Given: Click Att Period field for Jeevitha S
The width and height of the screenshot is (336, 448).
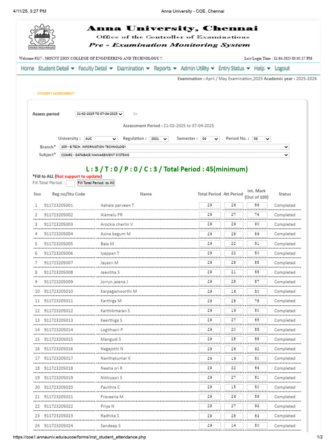Looking at the screenshot, I should 234,273.
